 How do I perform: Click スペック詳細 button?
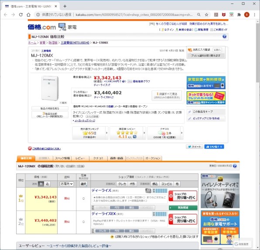pyautogui.click(x=92, y=116)
